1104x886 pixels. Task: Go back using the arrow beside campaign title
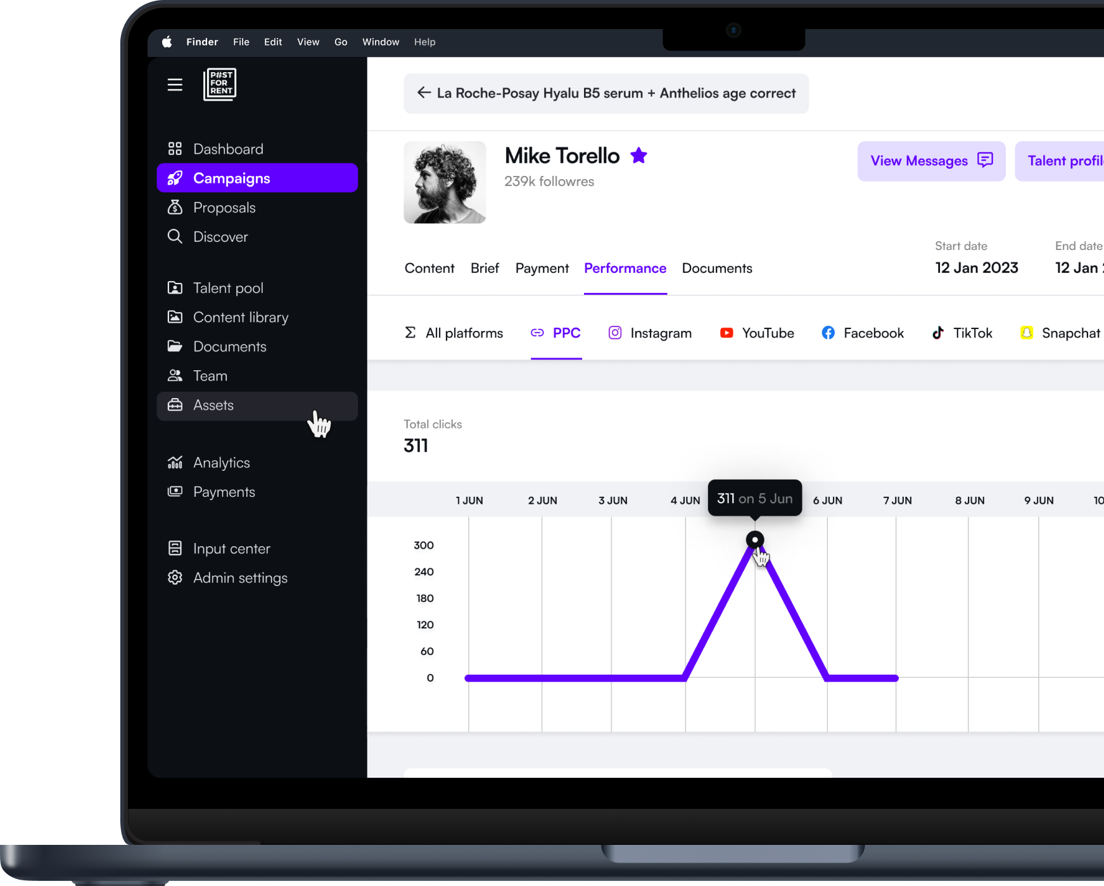click(424, 93)
